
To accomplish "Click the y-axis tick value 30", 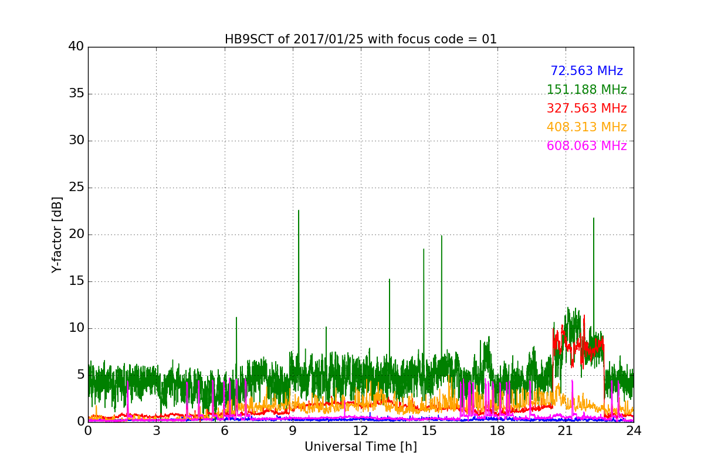I will (76, 140).
